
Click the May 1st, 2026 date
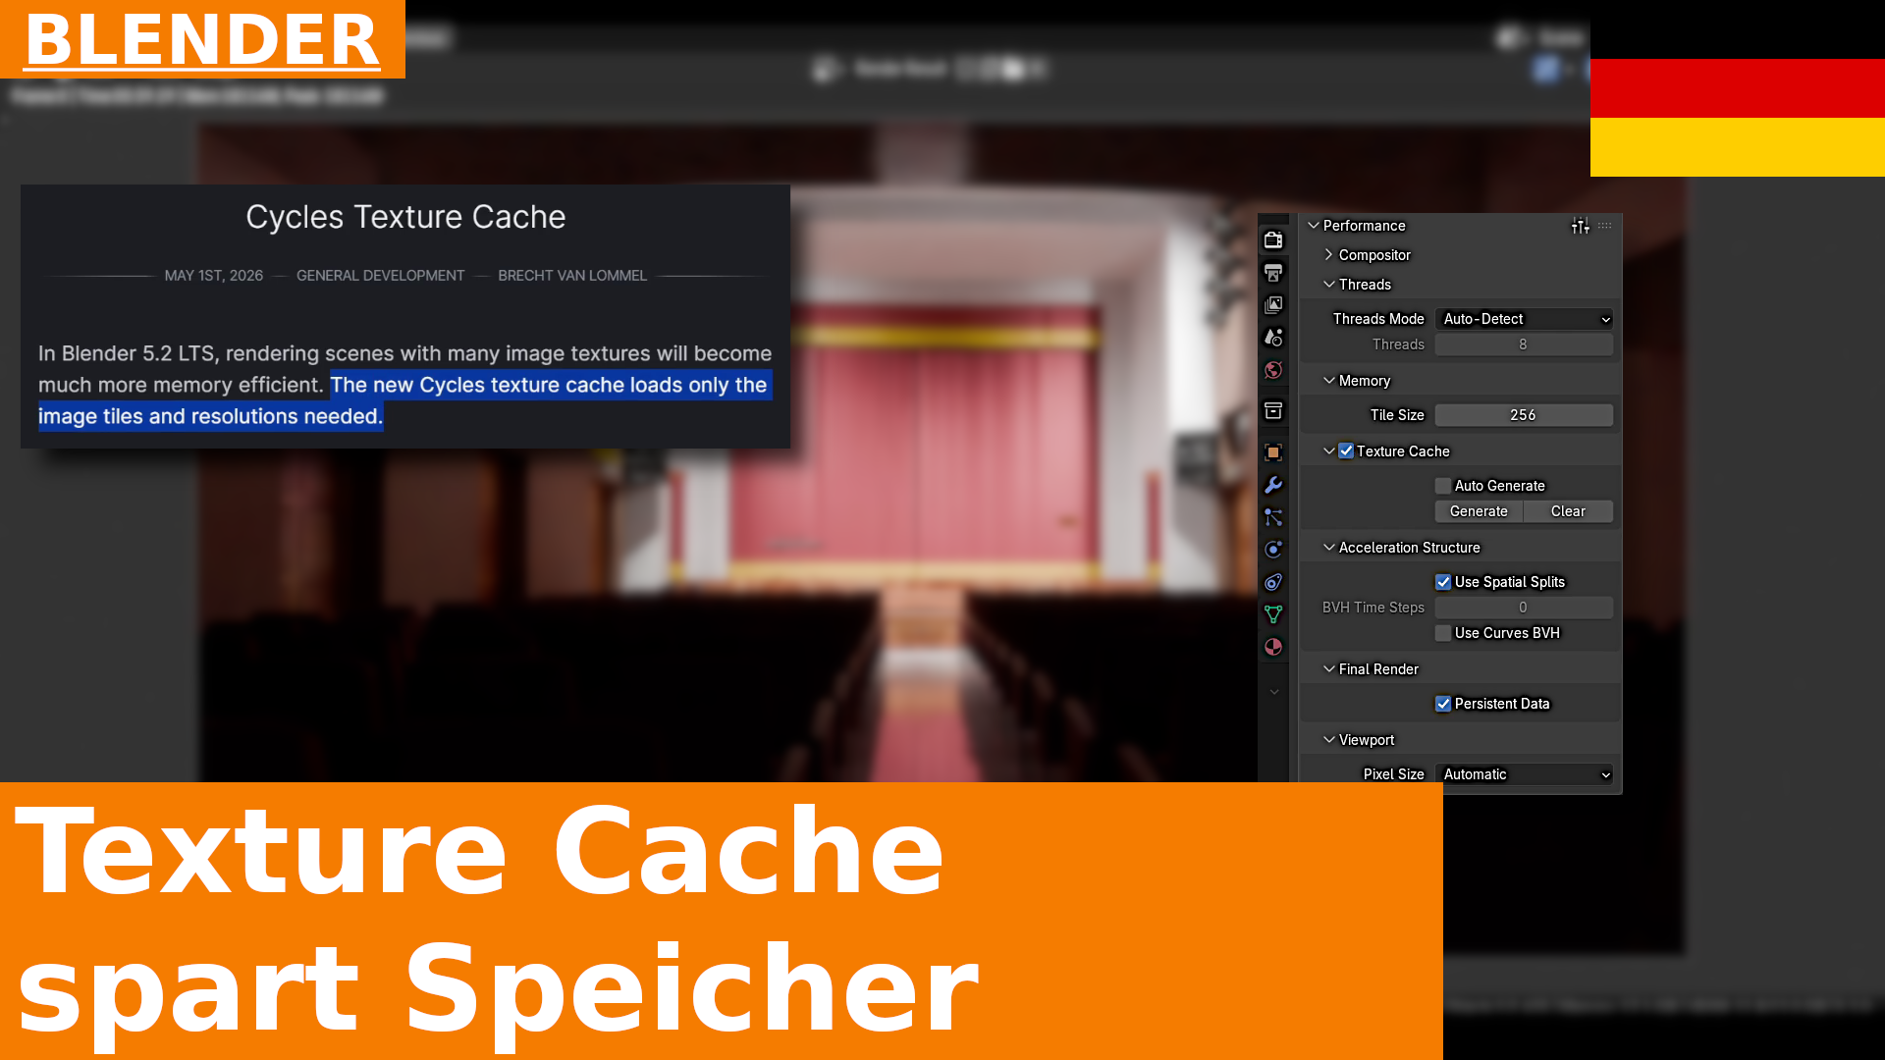click(214, 276)
